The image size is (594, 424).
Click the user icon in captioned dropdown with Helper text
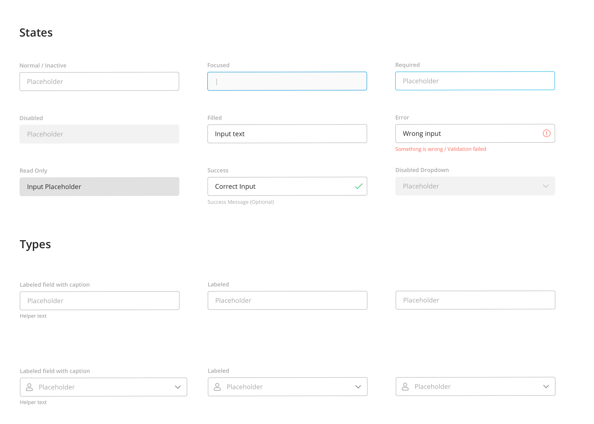click(29, 387)
